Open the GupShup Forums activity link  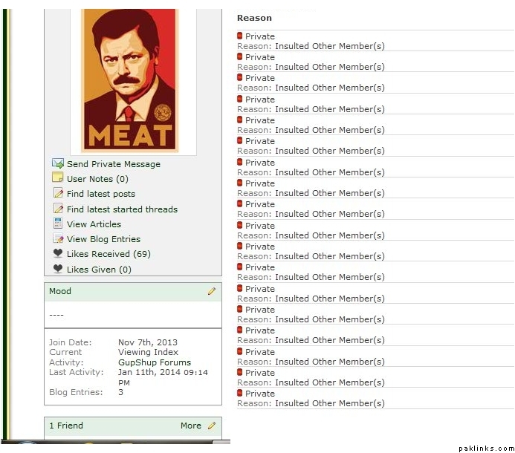pyautogui.click(x=154, y=362)
